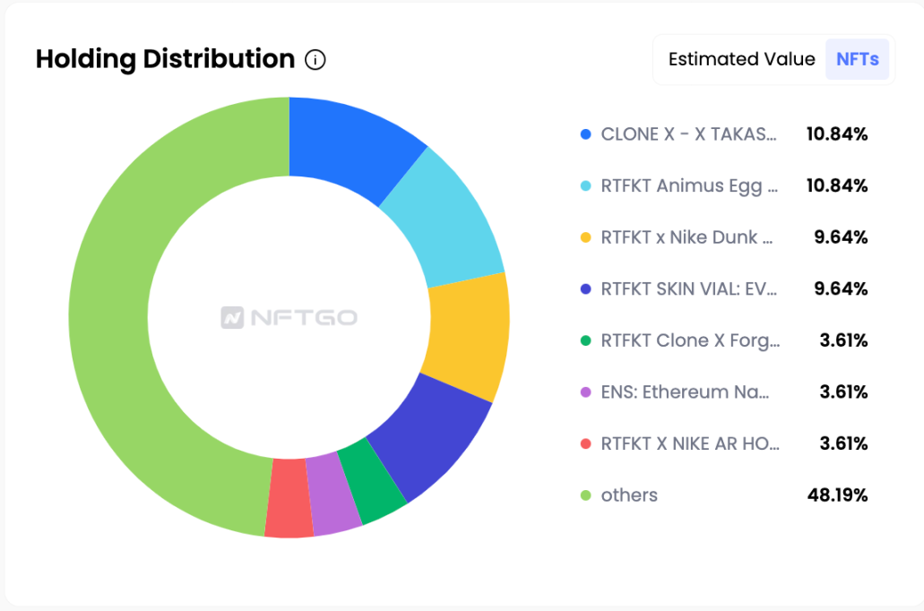Click the green RTFKT Clone X Forg dot
The image size is (924, 611).
click(x=586, y=340)
